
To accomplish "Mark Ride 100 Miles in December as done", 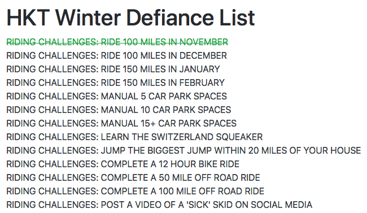I will [x=116, y=56].
